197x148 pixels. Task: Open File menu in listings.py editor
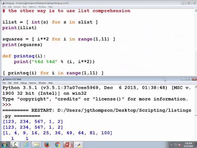[4, 7]
